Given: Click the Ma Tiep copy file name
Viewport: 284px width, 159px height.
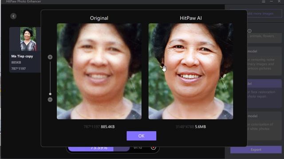Looking at the screenshot, I should (x=22, y=56).
